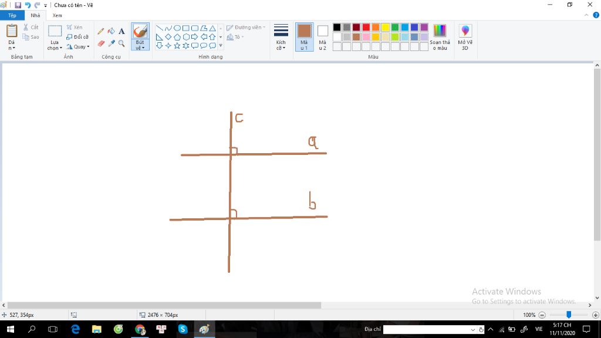Switch to the Nhà home tab
The height and width of the screenshot is (338, 601).
pos(35,15)
